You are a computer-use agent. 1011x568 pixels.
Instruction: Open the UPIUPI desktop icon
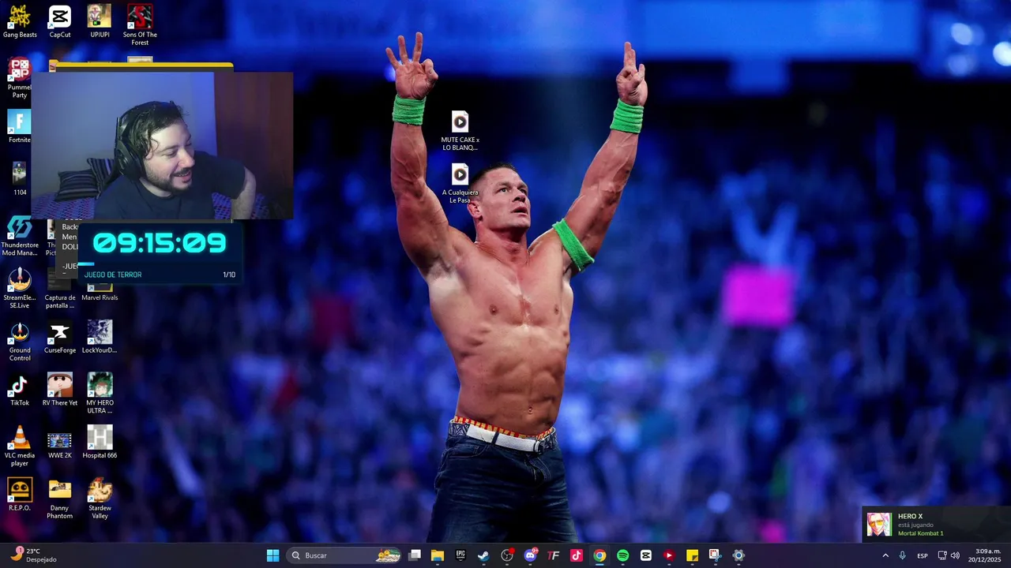click(100, 21)
